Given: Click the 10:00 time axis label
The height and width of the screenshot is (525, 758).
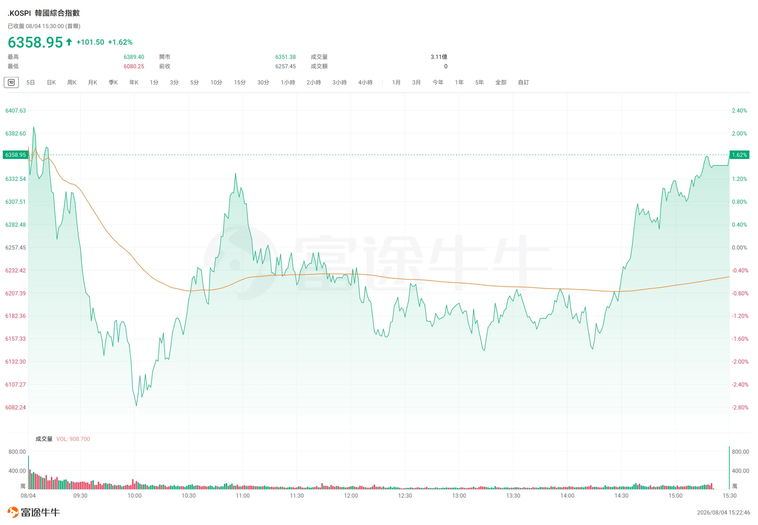Looking at the screenshot, I should (x=134, y=496).
